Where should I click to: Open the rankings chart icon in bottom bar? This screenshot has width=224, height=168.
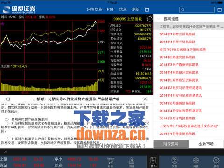coord(132,162)
